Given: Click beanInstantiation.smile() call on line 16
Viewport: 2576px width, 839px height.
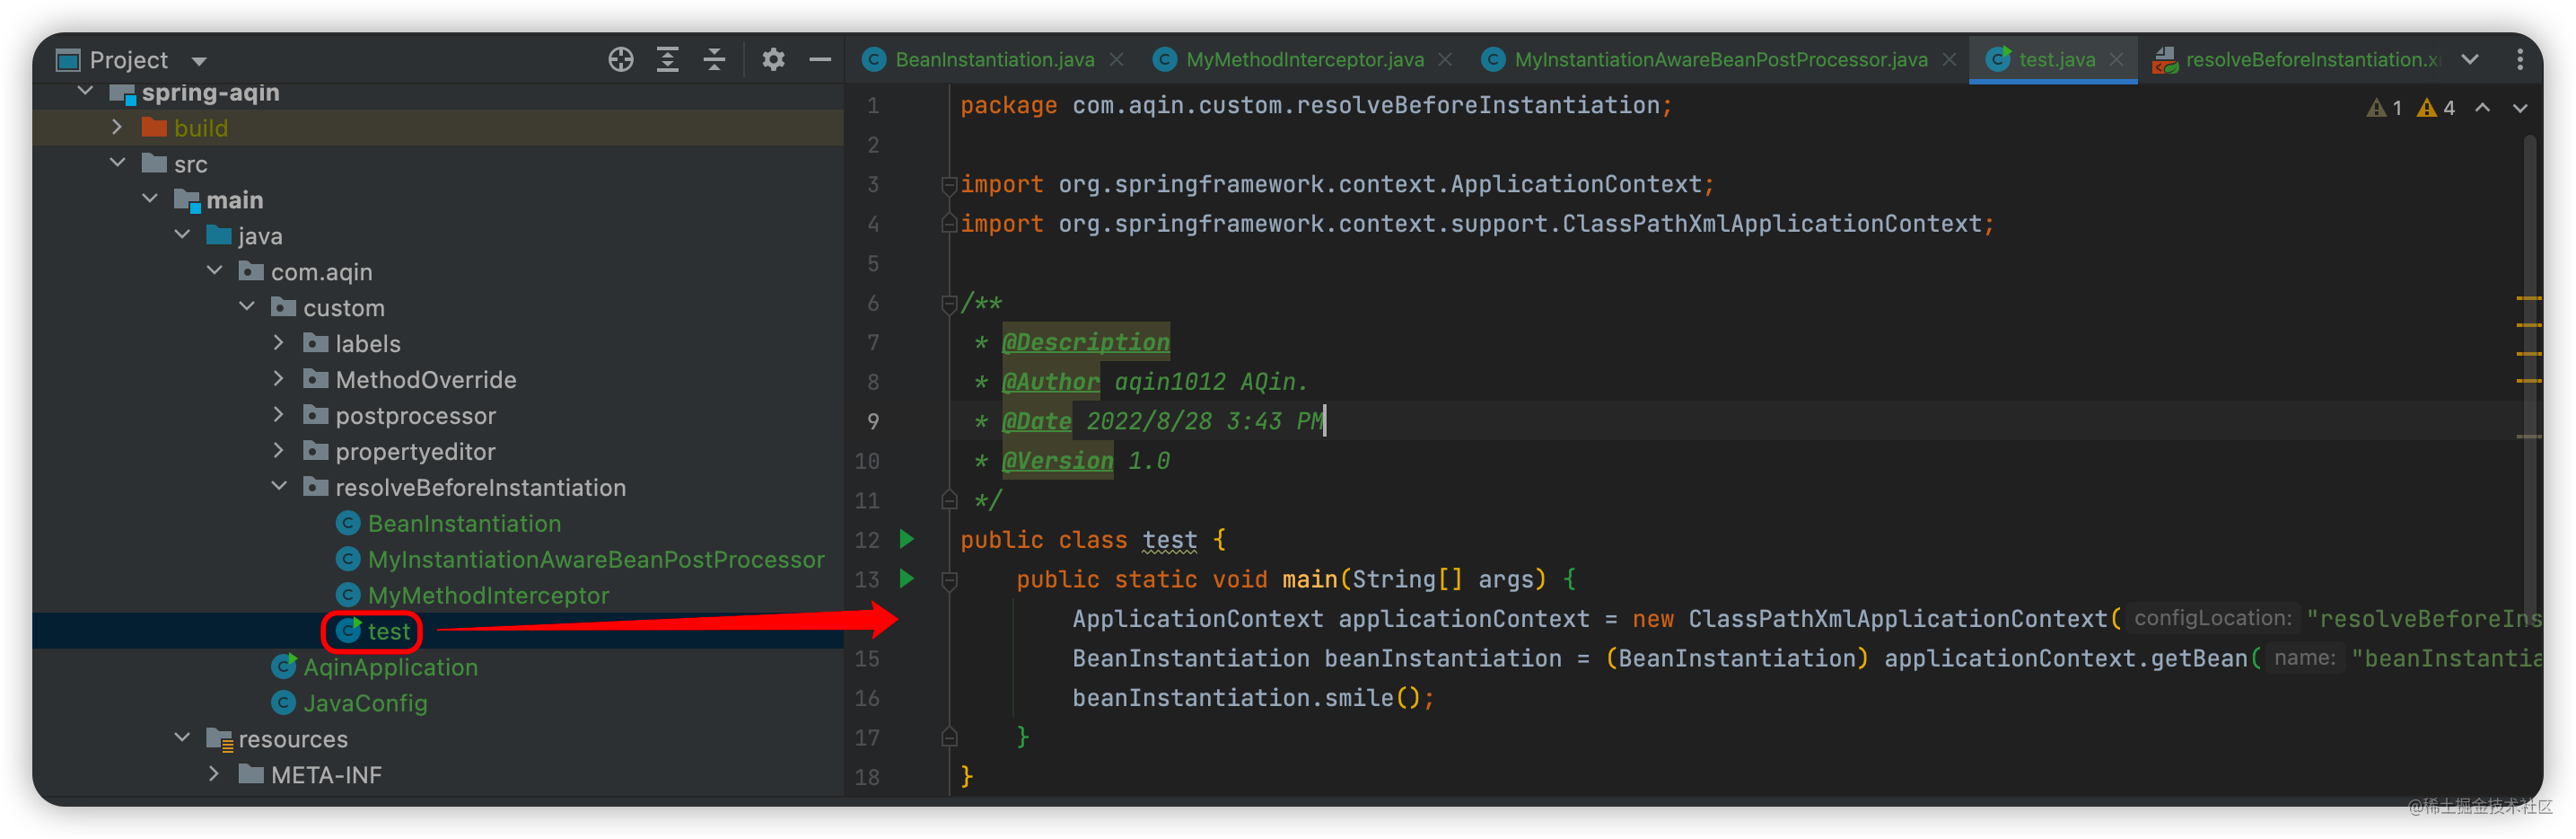Looking at the screenshot, I should click(1253, 698).
